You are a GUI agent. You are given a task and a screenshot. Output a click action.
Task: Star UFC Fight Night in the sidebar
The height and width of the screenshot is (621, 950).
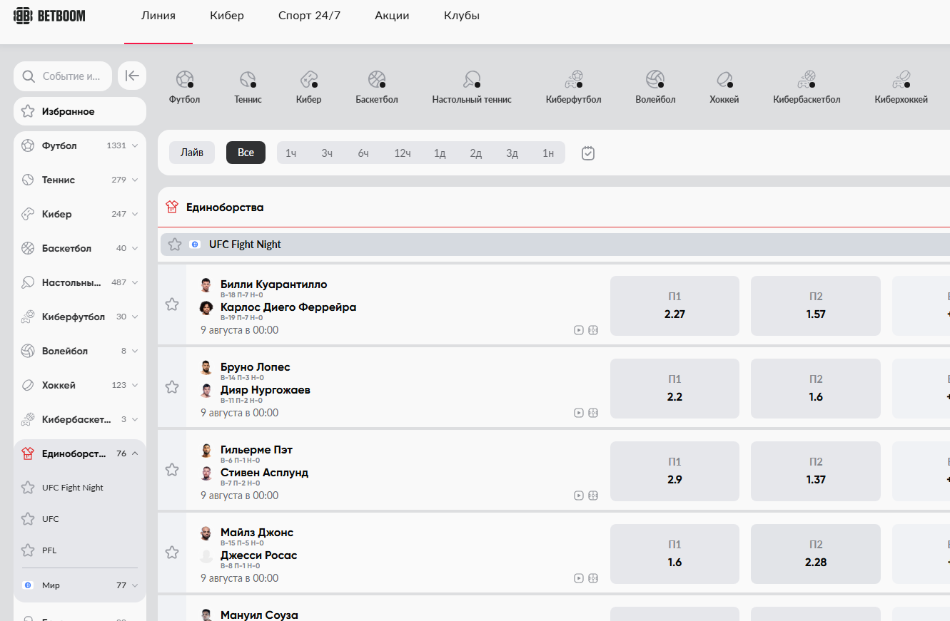click(x=28, y=488)
